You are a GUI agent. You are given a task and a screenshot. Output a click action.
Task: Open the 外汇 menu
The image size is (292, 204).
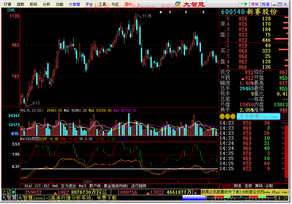115,4
